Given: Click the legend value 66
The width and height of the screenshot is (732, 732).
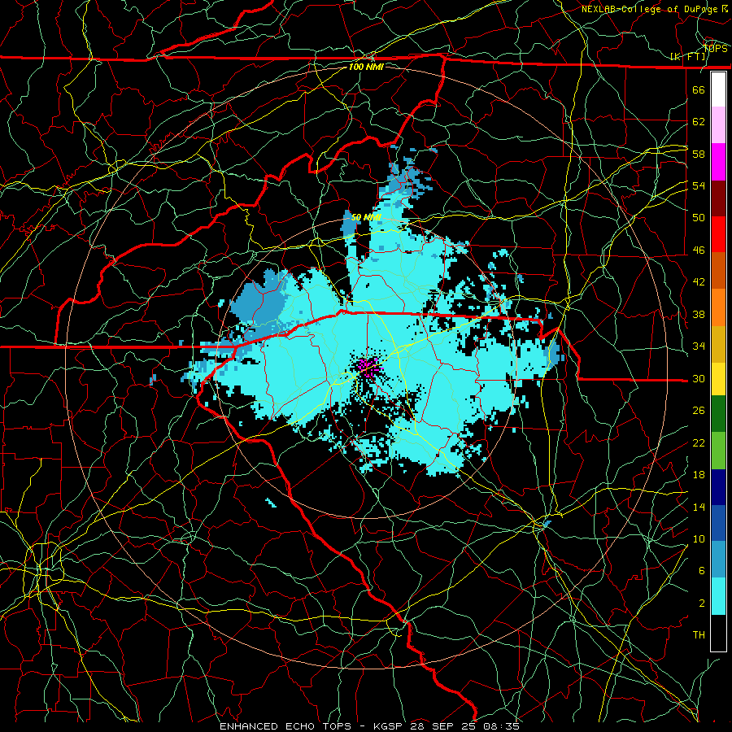Looking at the screenshot, I should tap(699, 90).
